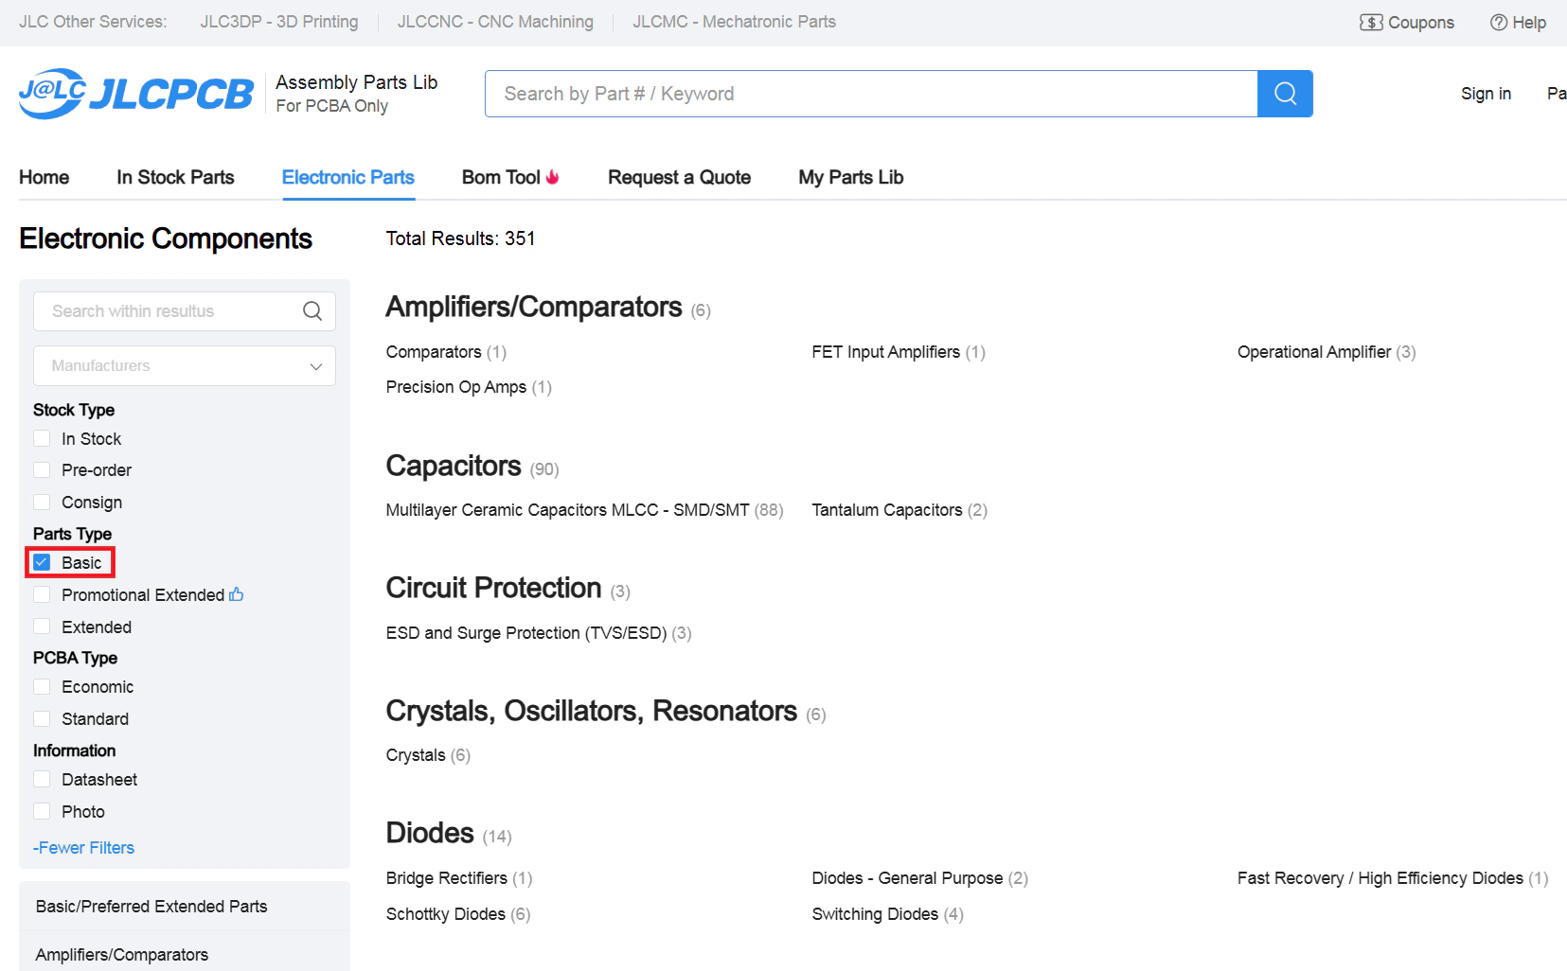Open Capacitors category heading

point(454,466)
